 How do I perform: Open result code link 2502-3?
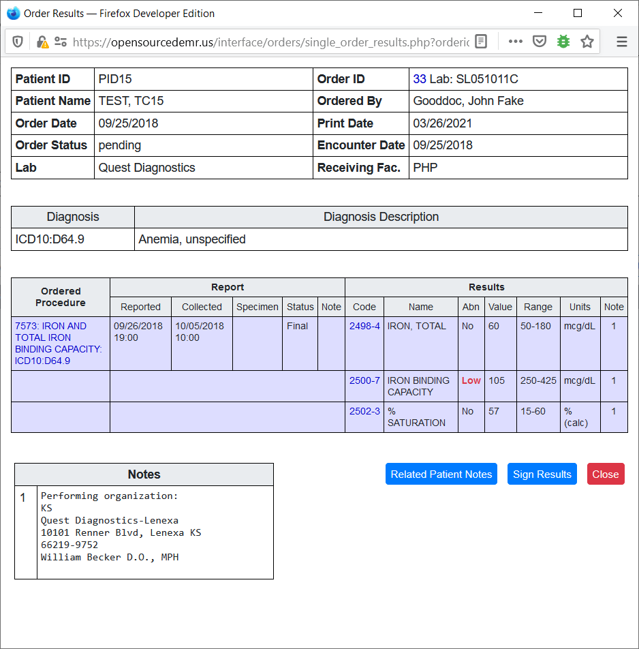(364, 411)
